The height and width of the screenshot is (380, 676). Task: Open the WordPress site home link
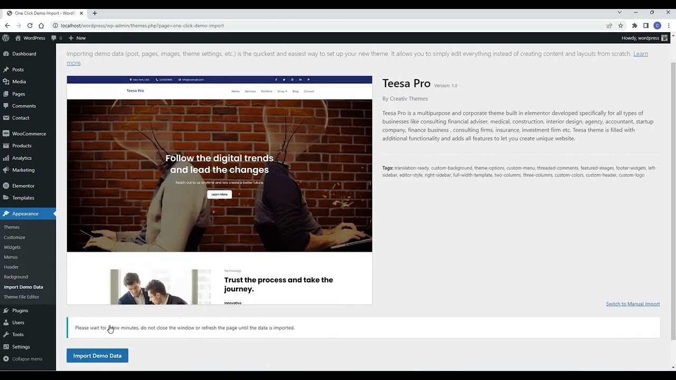click(x=30, y=38)
